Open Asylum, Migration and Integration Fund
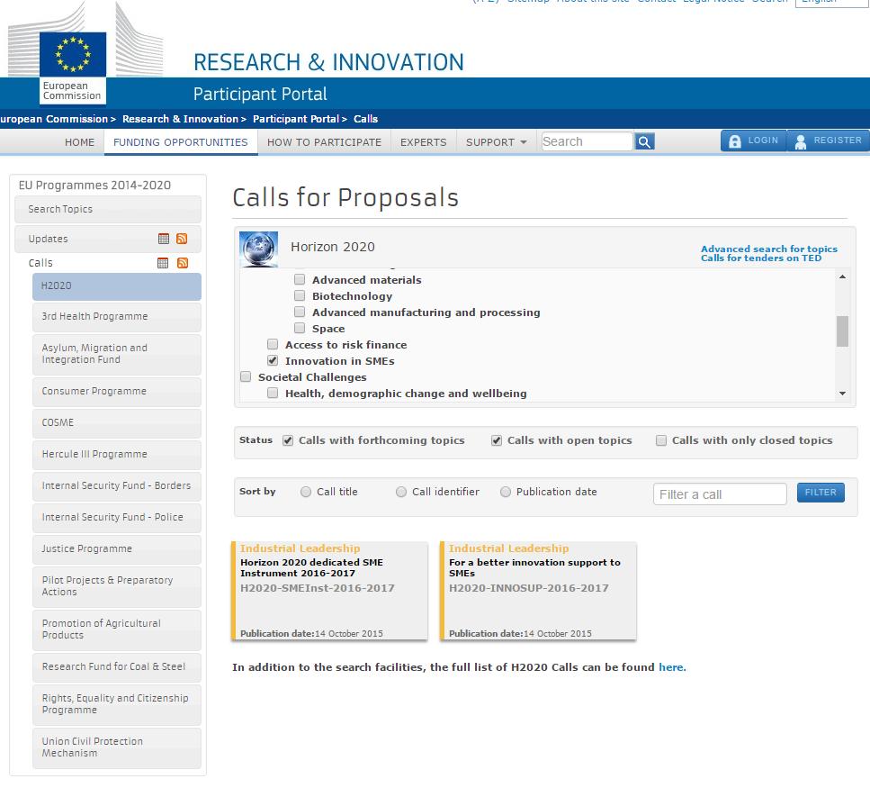870x788 pixels. [117, 354]
